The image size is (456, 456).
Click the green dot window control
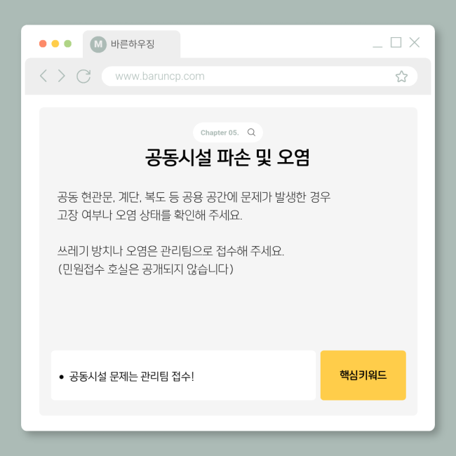(68, 43)
